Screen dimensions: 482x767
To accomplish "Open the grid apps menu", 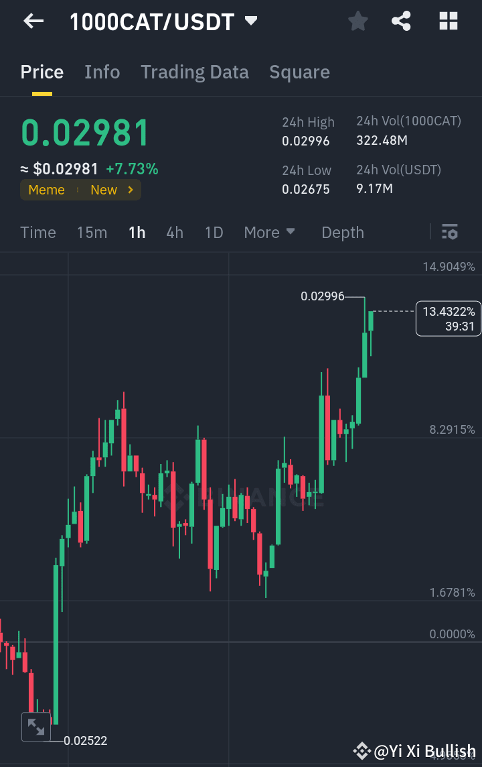I will coord(447,21).
